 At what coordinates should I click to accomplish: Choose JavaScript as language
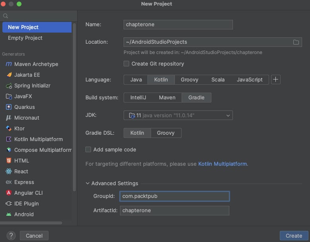click(250, 80)
